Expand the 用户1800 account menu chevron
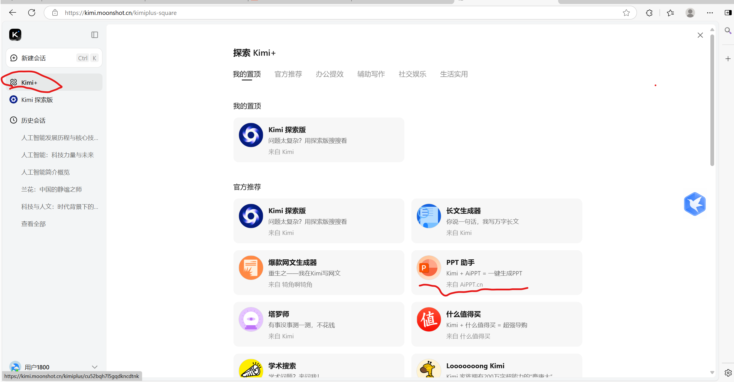This screenshot has width=734, height=382. tap(94, 367)
